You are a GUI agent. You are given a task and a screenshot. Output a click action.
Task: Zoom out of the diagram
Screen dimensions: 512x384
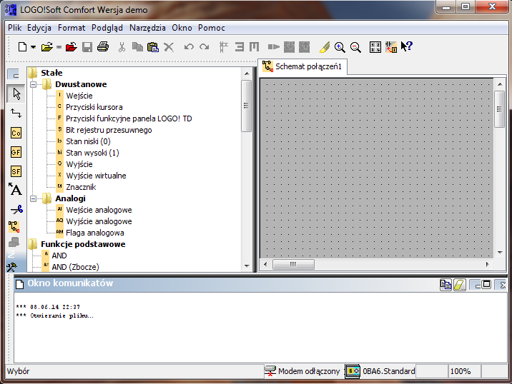pyautogui.click(x=355, y=47)
